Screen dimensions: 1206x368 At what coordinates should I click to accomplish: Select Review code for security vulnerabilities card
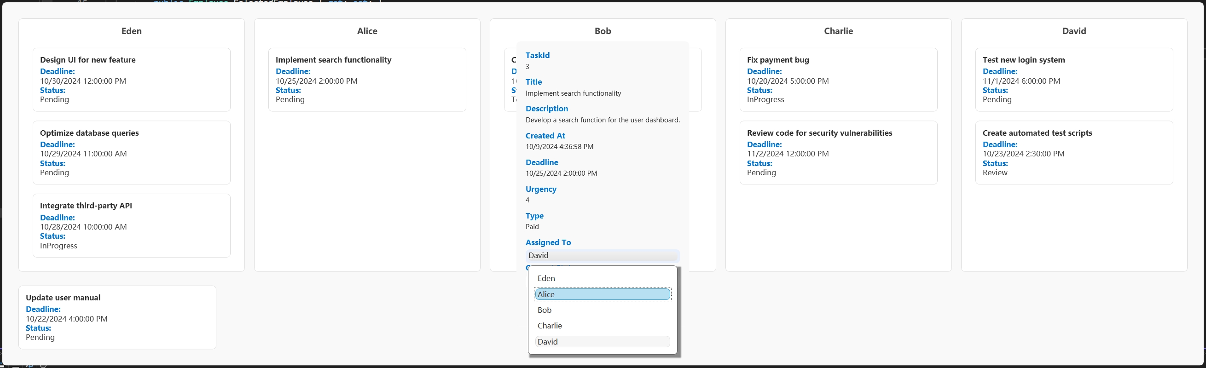[838, 152]
